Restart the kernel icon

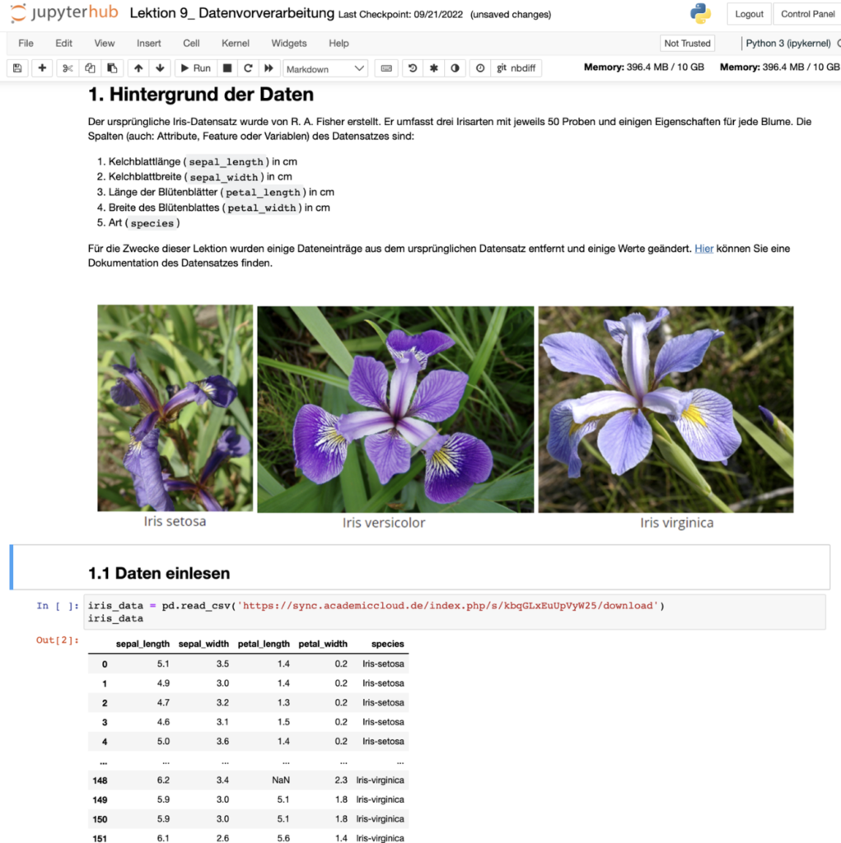point(248,68)
